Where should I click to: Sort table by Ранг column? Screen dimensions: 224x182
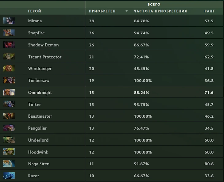click(x=210, y=11)
